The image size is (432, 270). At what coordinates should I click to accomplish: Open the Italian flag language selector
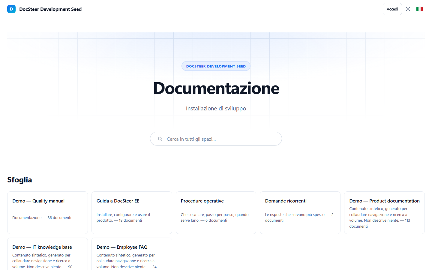click(x=419, y=9)
